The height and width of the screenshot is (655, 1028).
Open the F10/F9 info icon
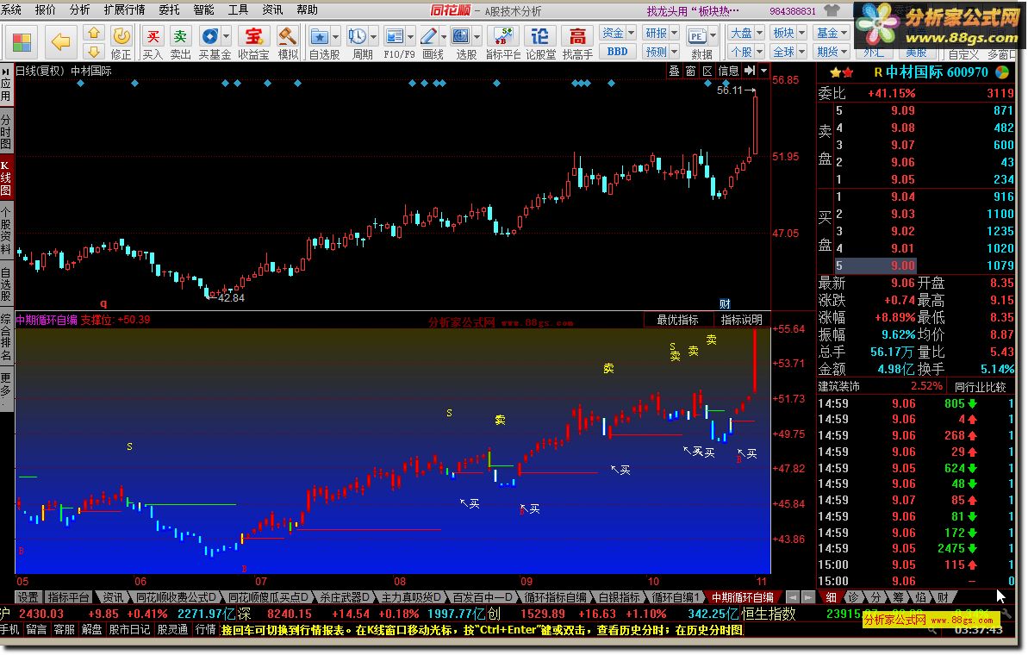[395, 36]
